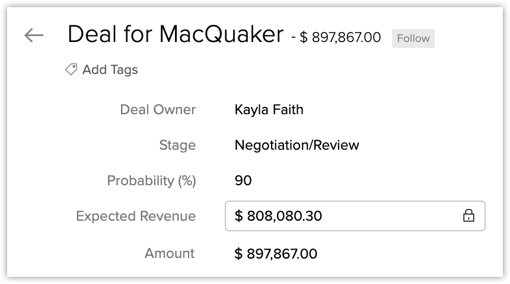
Task: Click the Amount field value $ 897,867.00
Action: pos(276,254)
